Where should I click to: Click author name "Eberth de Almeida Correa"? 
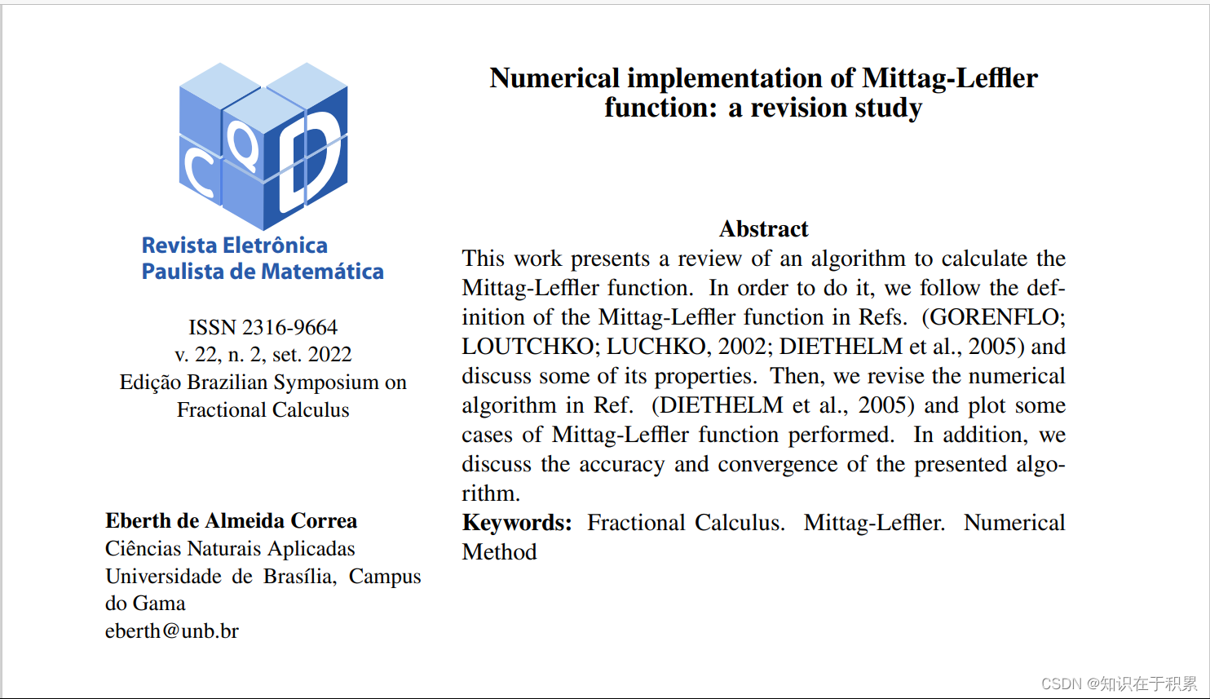pos(232,520)
